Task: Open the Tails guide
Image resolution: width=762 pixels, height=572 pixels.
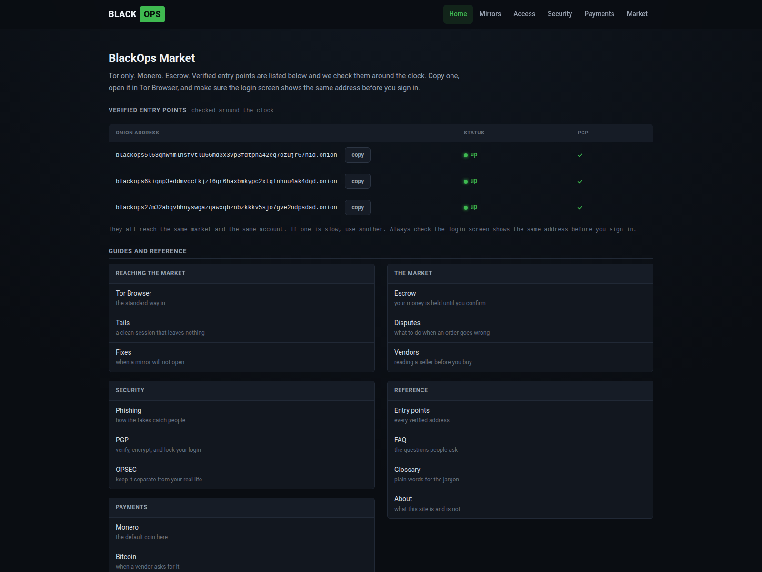Action: [241, 327]
